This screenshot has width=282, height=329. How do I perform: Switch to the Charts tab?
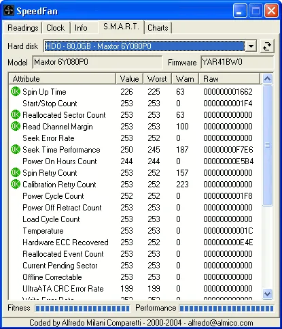click(x=158, y=28)
